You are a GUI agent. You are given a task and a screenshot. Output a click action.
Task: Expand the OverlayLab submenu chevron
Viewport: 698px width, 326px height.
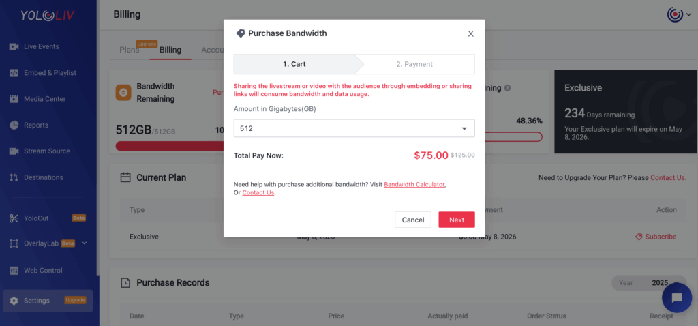tap(85, 243)
